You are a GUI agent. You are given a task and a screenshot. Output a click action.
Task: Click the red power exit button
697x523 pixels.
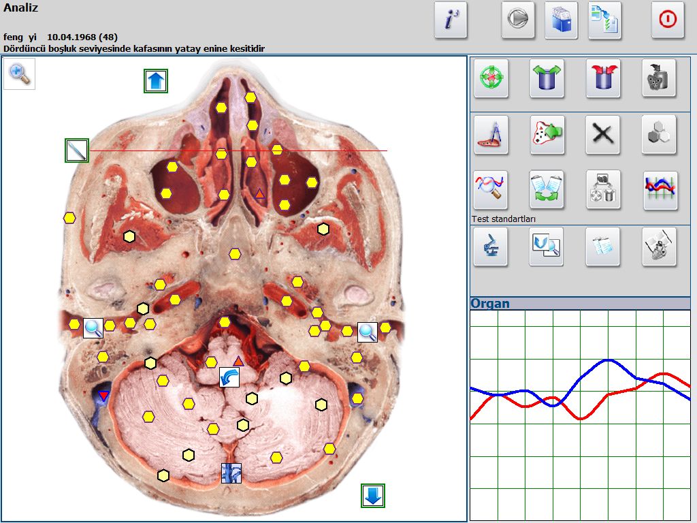(668, 20)
